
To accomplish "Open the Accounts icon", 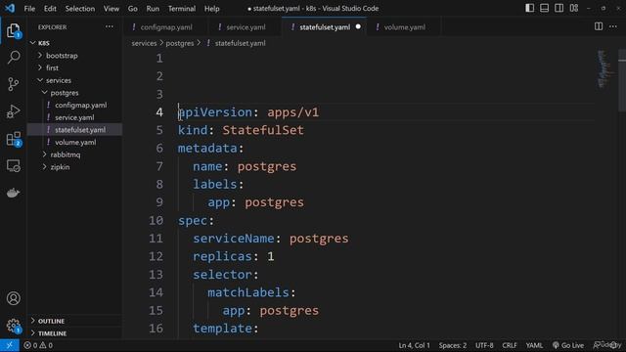I will point(13,298).
